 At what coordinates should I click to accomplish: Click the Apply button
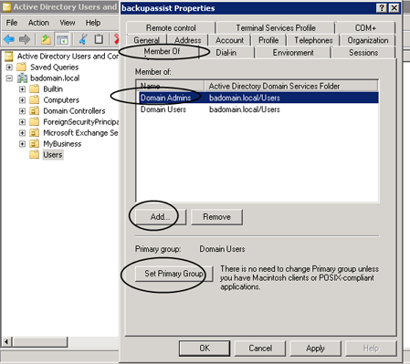tap(315, 348)
